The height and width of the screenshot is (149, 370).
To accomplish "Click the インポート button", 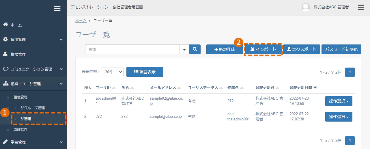I will coord(263,49).
